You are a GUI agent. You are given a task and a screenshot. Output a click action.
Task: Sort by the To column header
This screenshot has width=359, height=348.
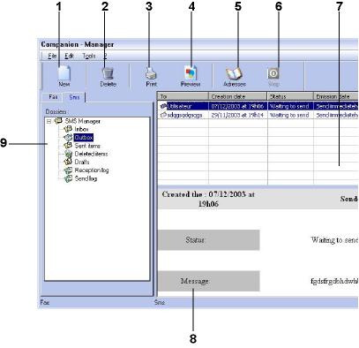coord(183,96)
